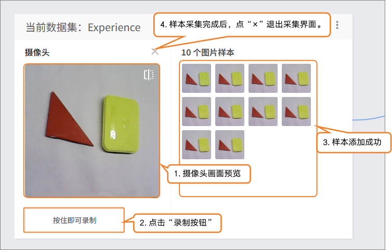The width and height of the screenshot is (392, 250).
Task: Select the first sample thumbnail in row two
Action: tap(197, 112)
